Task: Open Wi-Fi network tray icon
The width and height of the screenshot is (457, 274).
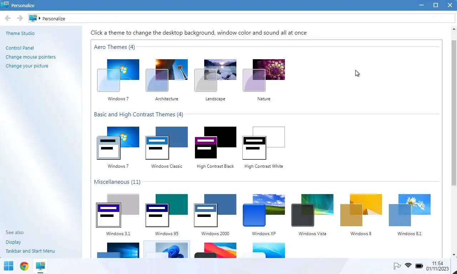Action: click(408, 266)
